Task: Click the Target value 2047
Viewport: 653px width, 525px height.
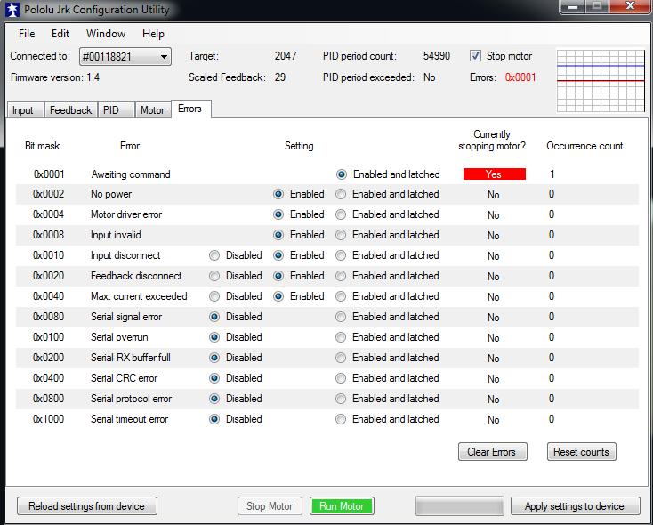Action: tap(286, 56)
